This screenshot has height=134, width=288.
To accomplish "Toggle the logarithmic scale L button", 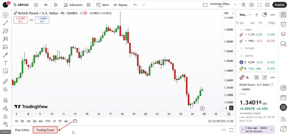I will (x=231, y=108).
